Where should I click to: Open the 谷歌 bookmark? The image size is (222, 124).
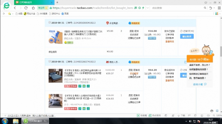[19, 14]
